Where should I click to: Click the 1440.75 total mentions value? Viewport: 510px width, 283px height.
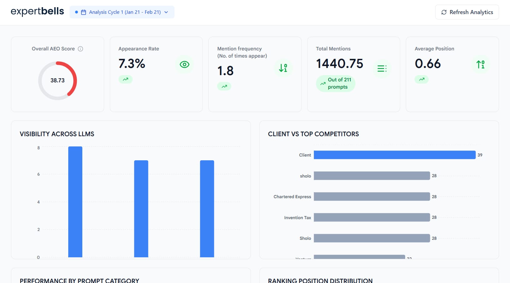tap(340, 64)
